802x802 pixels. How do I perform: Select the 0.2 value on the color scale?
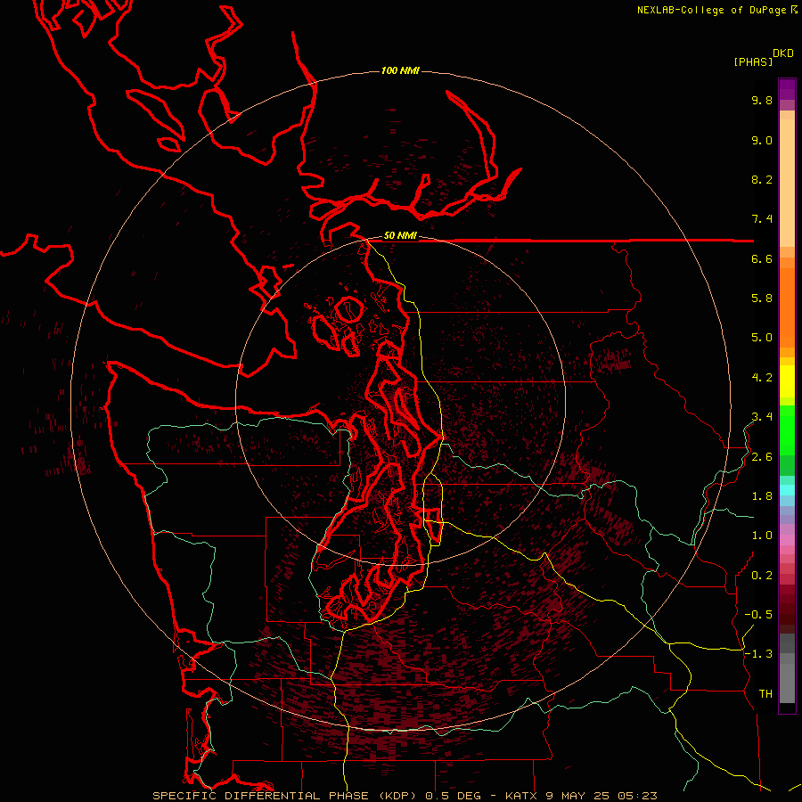pos(762,576)
